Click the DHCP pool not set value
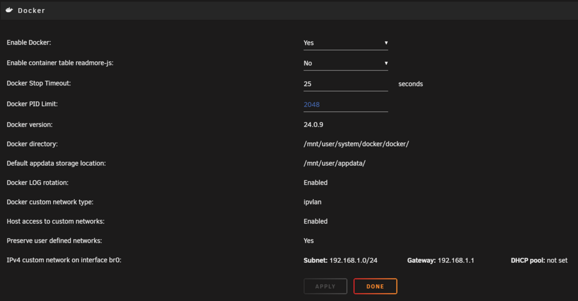 [x=539, y=260]
